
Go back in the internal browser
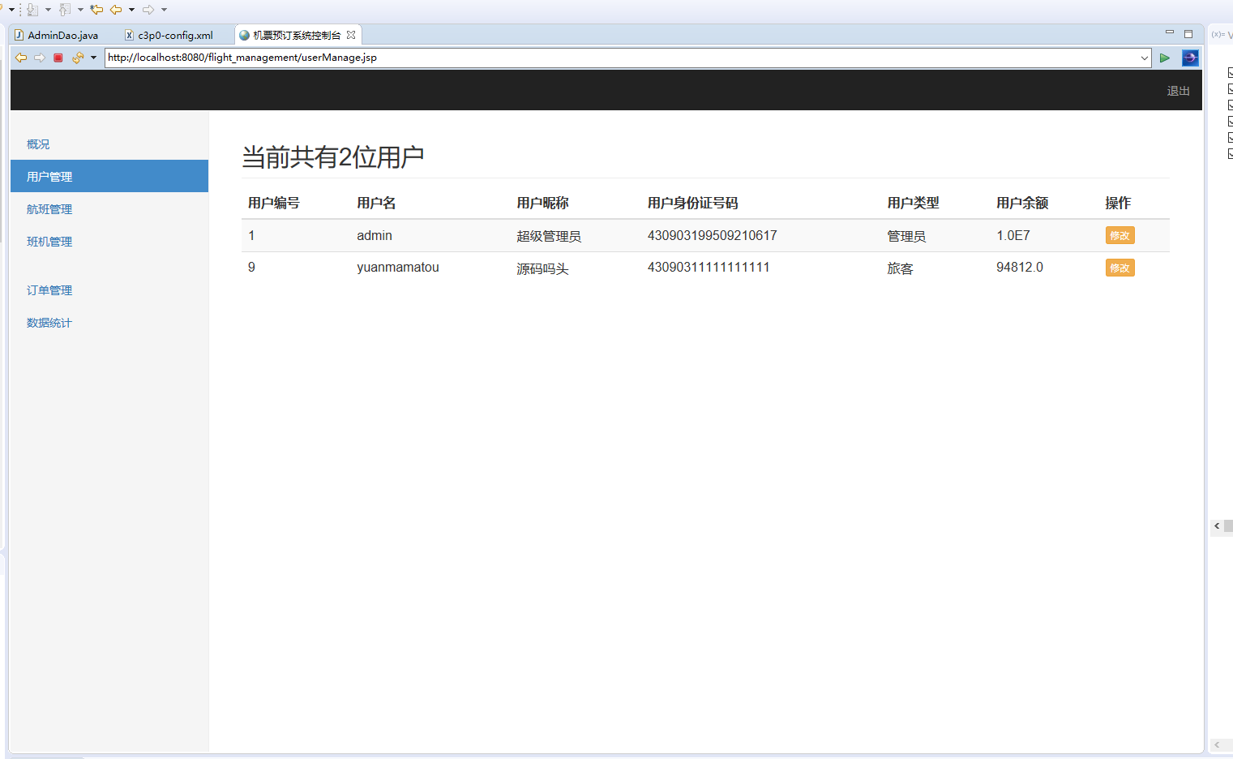point(21,58)
